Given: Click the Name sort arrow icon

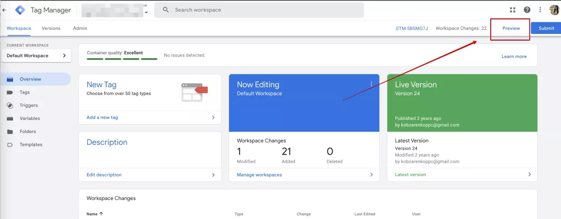Looking at the screenshot, I should coord(101,214).
